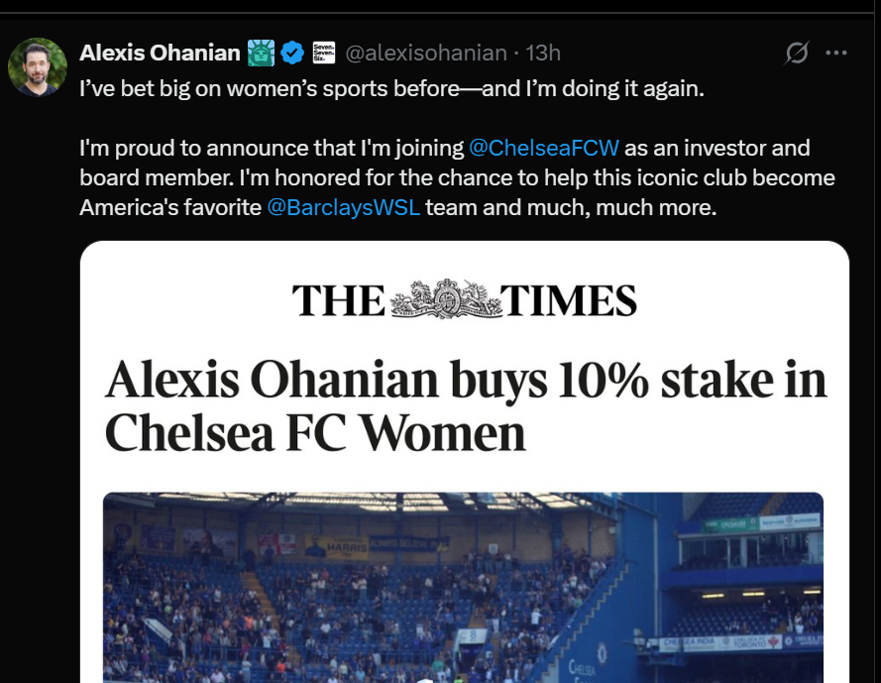This screenshot has height=683, width=881.
Task: Open the Alexis Ohanian display name link
Action: (x=160, y=53)
